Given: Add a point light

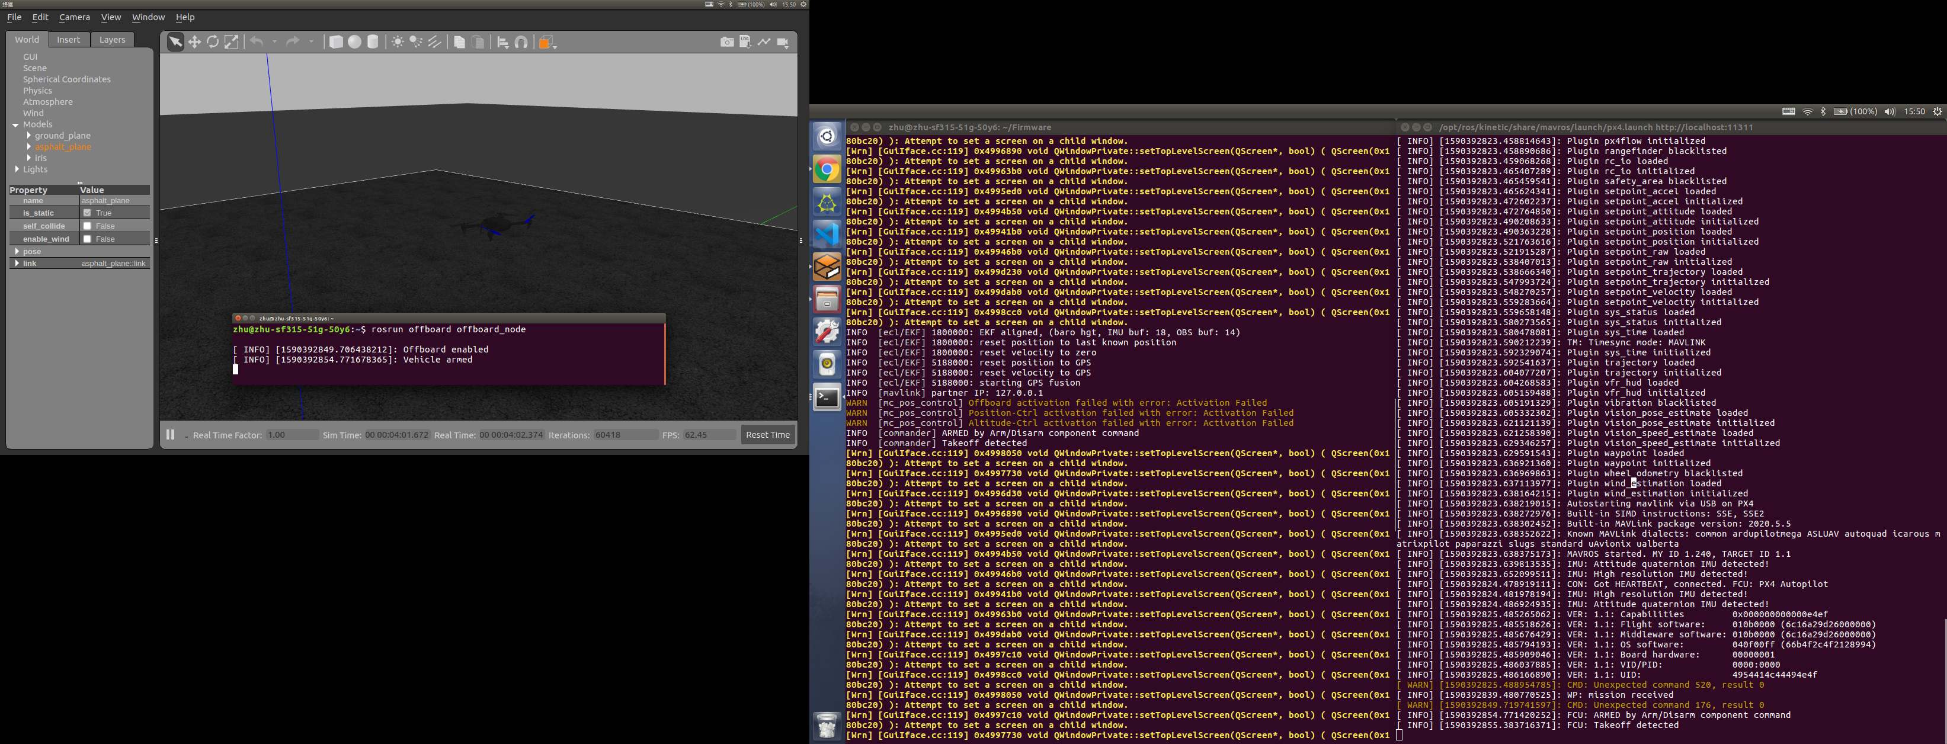Looking at the screenshot, I should click(x=398, y=42).
